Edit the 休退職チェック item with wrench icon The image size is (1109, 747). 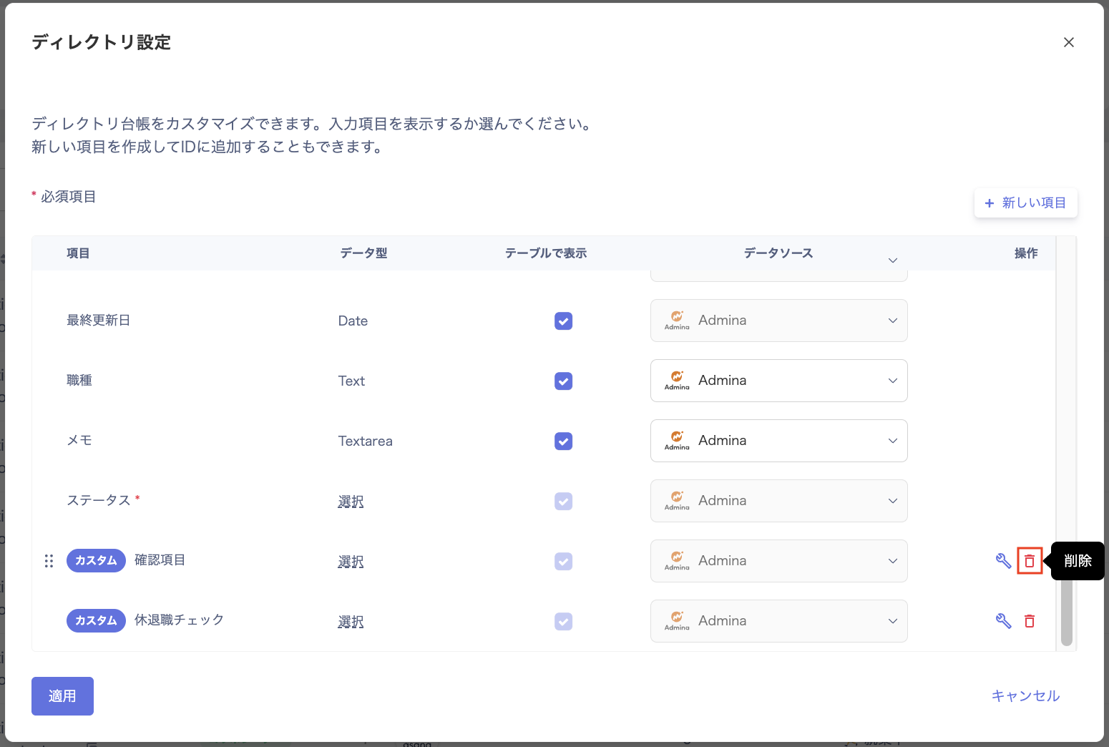click(1003, 621)
